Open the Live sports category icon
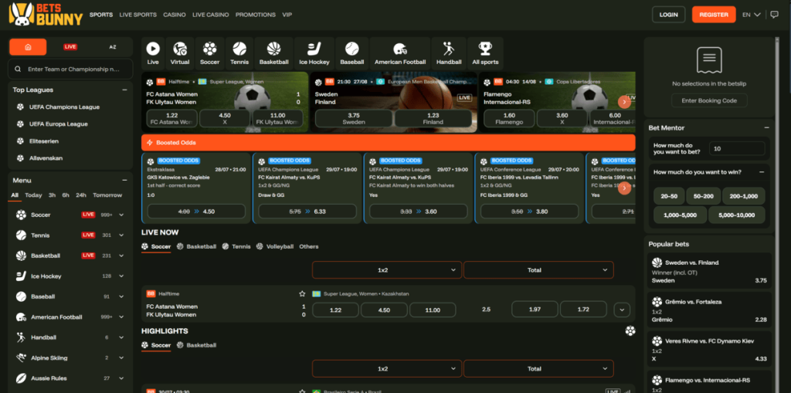The image size is (791, 393). coord(153,49)
